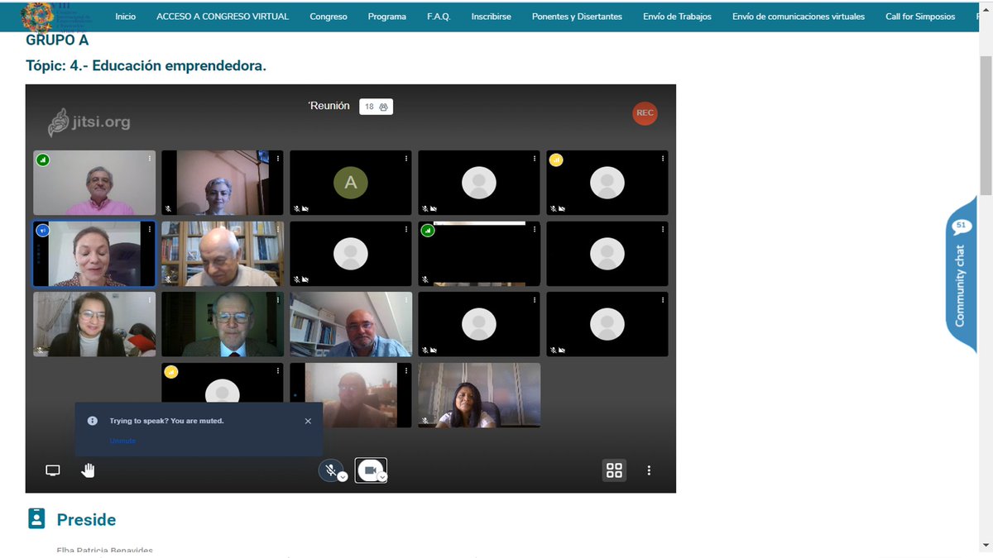Viewport: 993px width, 558px height.
Task: Select the tile of woman seated in office chair
Action: (479, 395)
